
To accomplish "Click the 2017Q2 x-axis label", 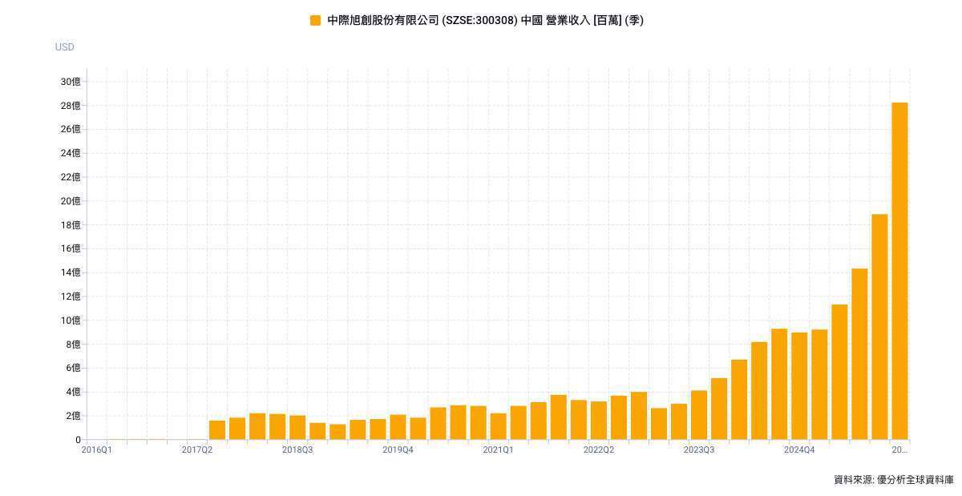I will [x=197, y=450].
